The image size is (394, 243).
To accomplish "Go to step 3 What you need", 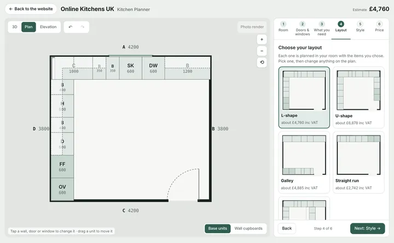I will coord(322,28).
